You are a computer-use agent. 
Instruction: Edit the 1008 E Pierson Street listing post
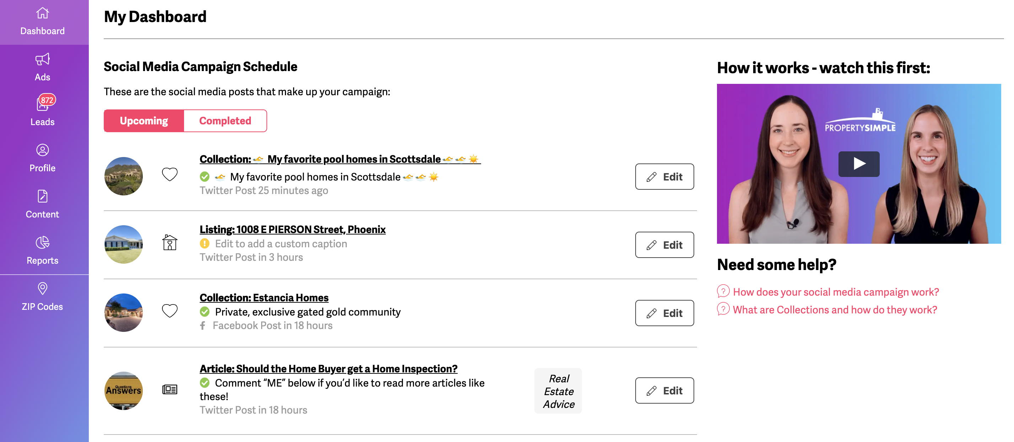click(664, 245)
